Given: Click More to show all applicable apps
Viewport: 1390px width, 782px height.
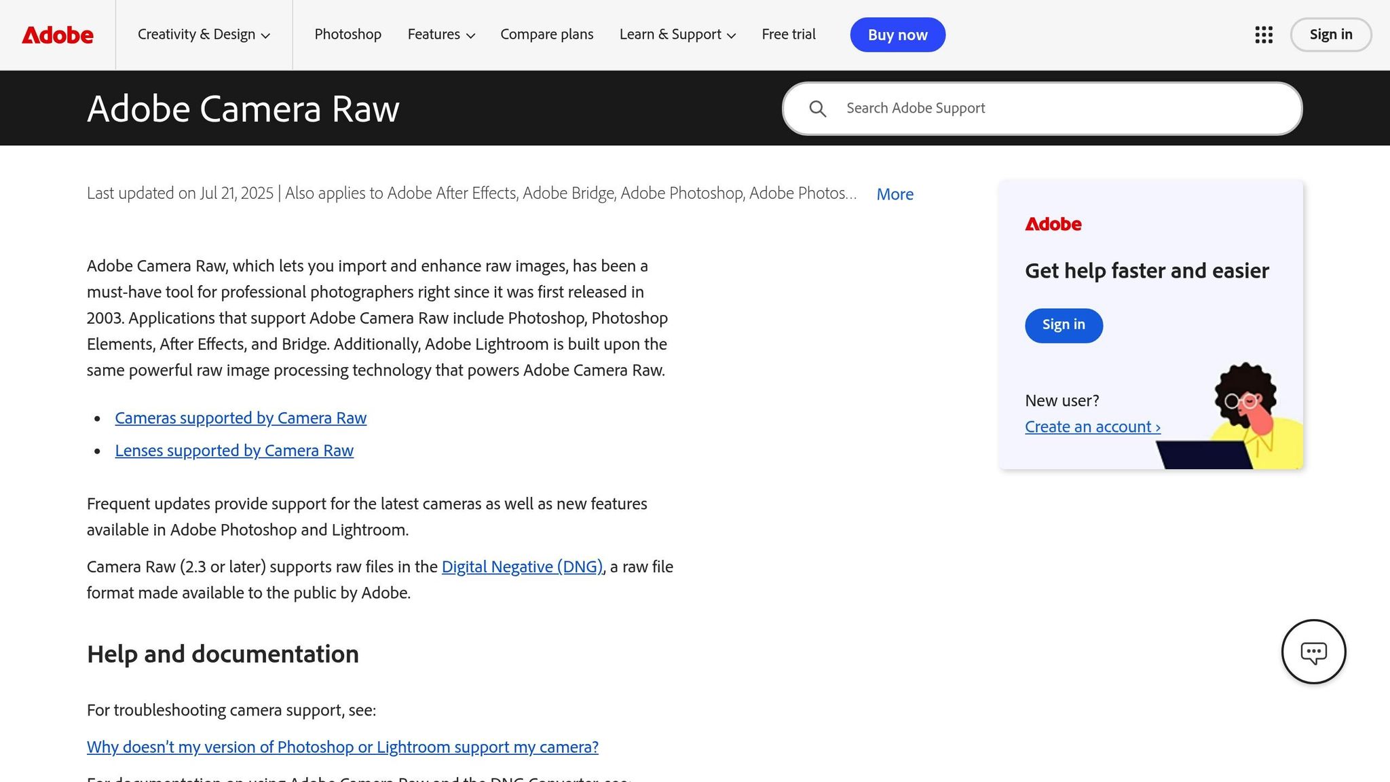Looking at the screenshot, I should click(x=895, y=194).
